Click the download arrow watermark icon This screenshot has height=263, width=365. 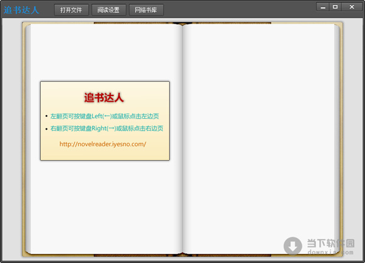[293, 246]
